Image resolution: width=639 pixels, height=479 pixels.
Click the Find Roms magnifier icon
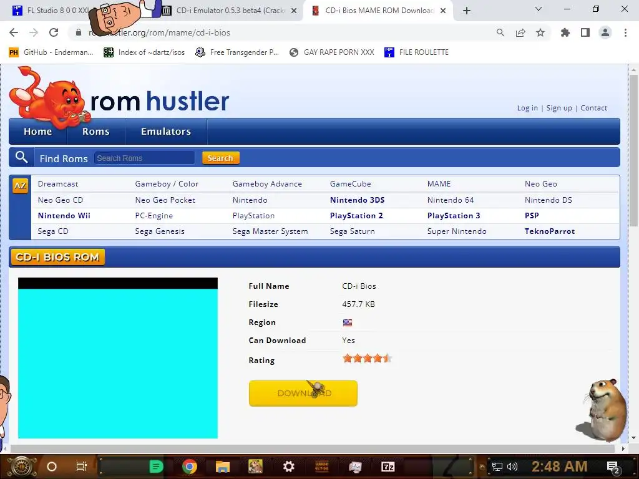pos(21,157)
